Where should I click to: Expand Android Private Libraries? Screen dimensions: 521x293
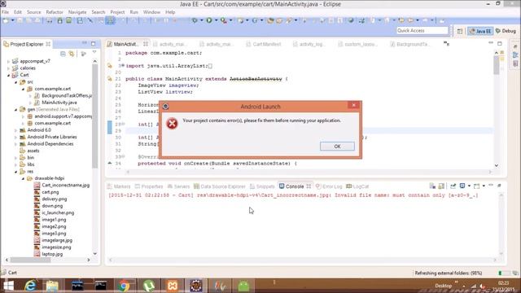coord(15,137)
